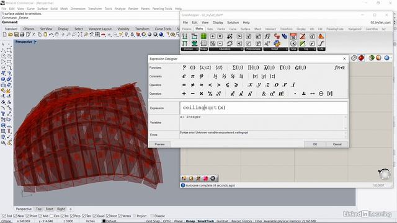Toggle the Point osnap checkbox

[28, 216]
